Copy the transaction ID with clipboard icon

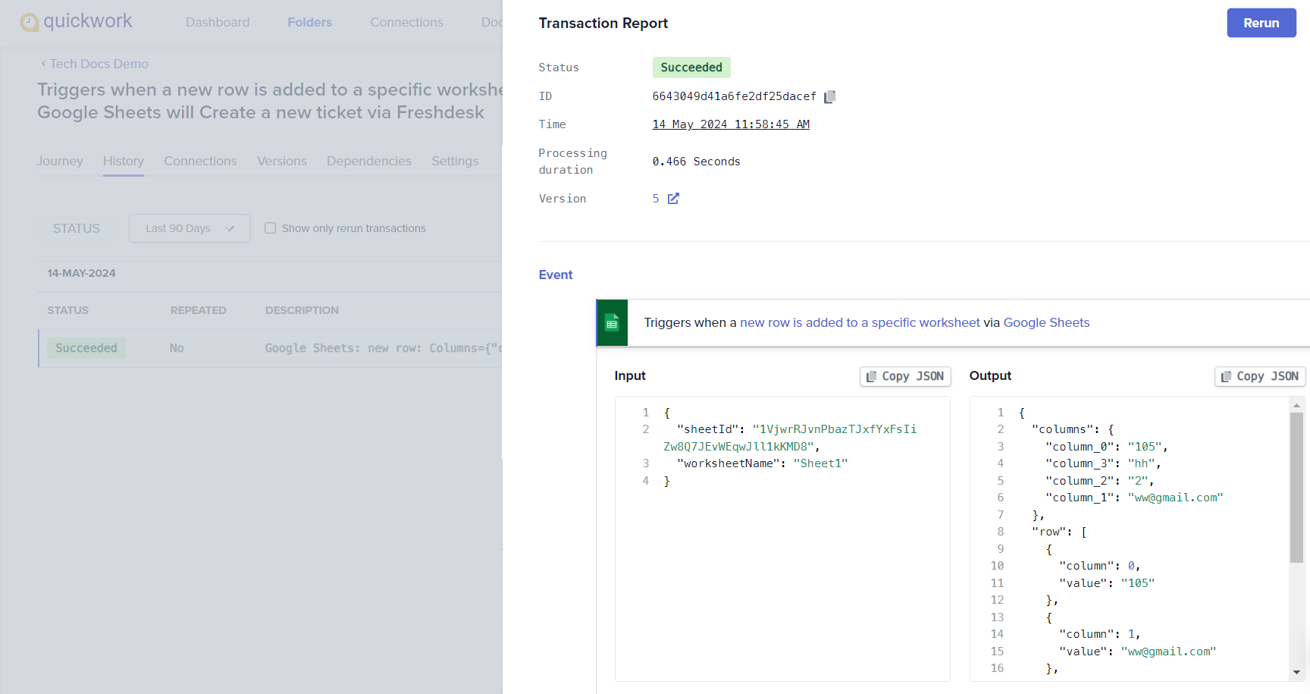pos(830,96)
